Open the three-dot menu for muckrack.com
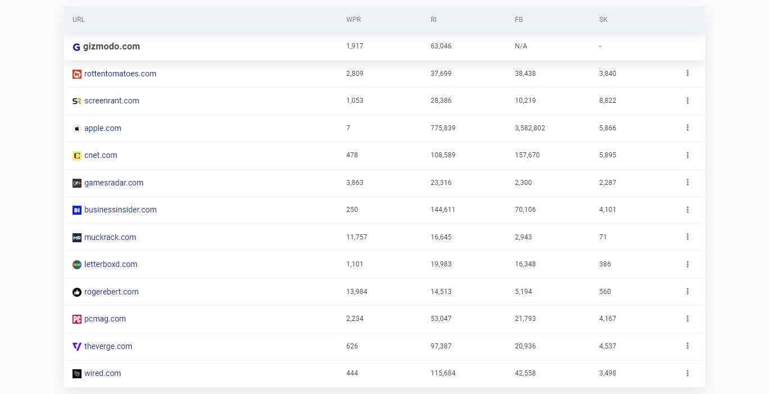This screenshot has height=394, width=769. click(687, 237)
